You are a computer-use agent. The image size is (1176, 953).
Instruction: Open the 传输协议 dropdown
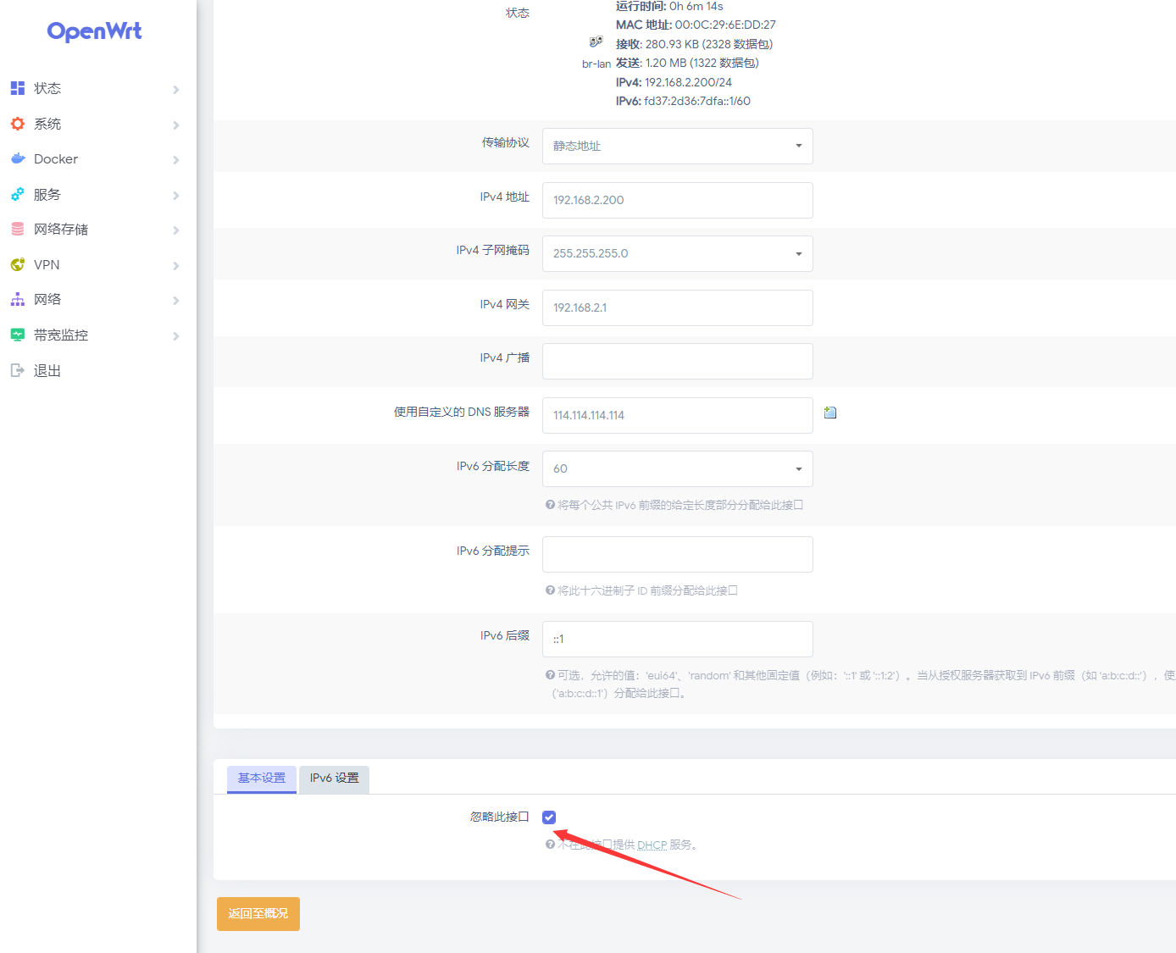coord(678,146)
